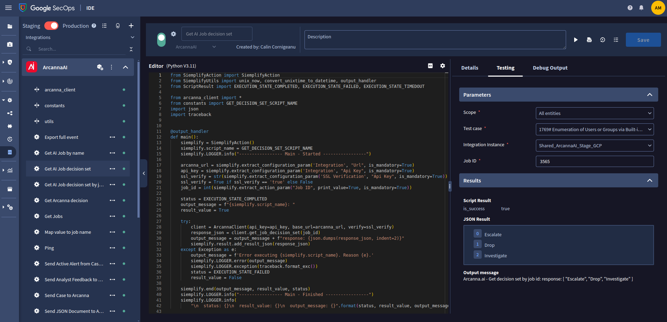
Task: Open the reports chart icon in sidebar
Action: (x=10, y=170)
